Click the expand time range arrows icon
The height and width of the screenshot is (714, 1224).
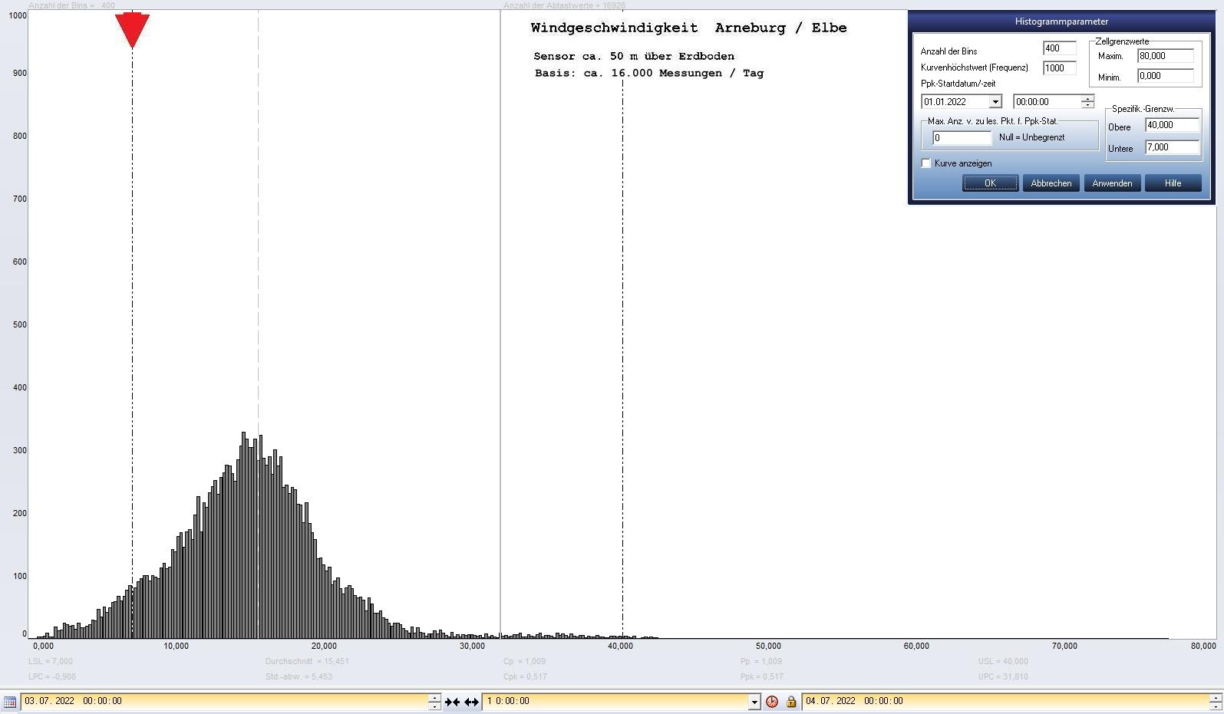click(x=471, y=702)
